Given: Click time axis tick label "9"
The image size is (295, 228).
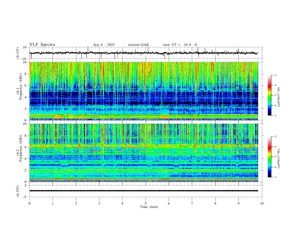Looking at the screenshot, I should click(238, 203).
